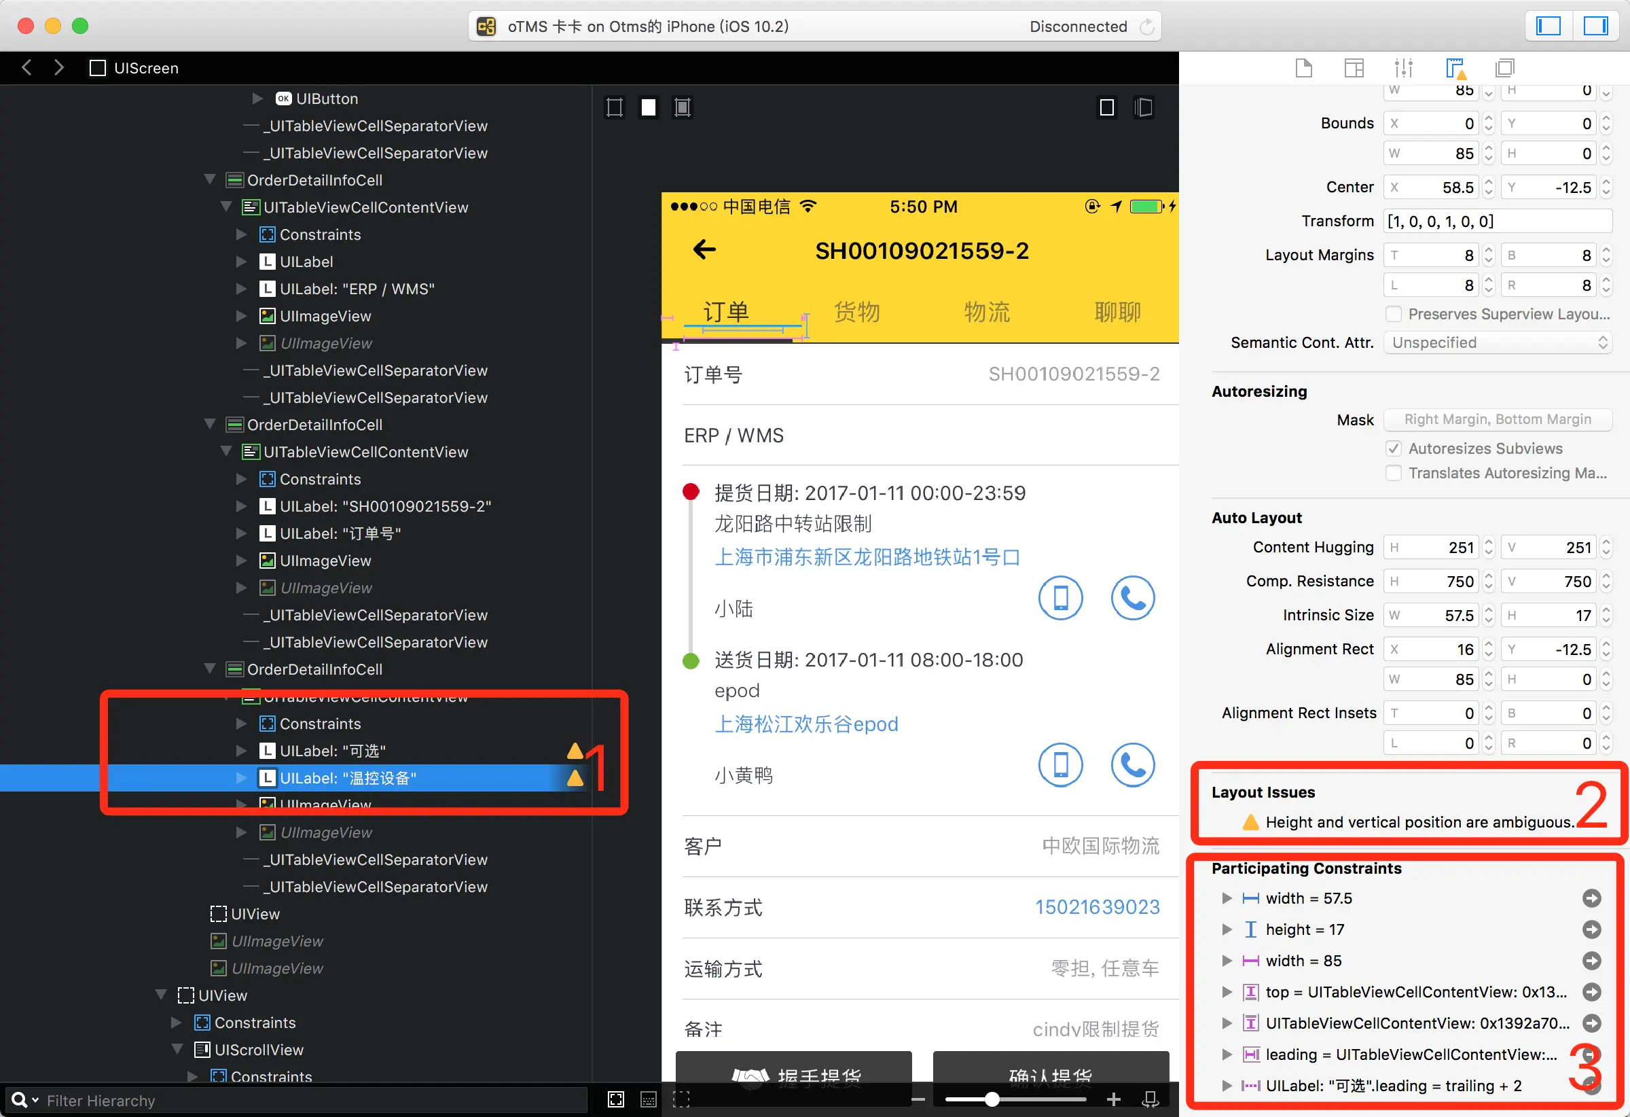Screen dimensions: 1630x1117
Task: Select the Size inspector tab icon
Action: [x=1455, y=68]
